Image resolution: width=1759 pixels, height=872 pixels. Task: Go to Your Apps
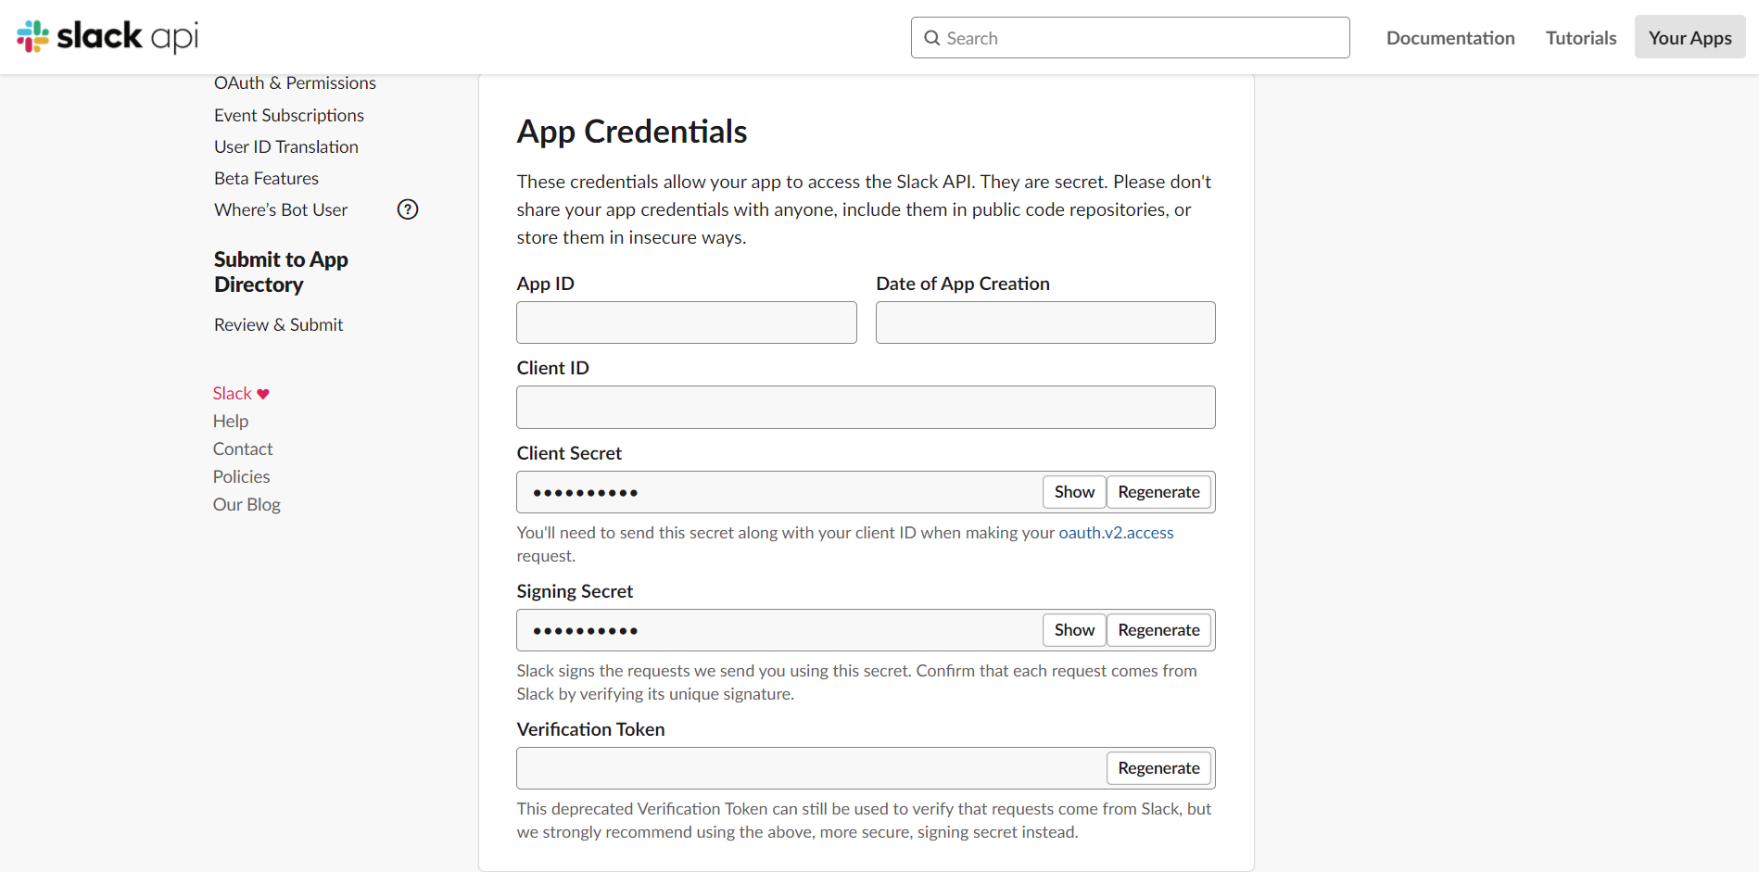tap(1689, 38)
